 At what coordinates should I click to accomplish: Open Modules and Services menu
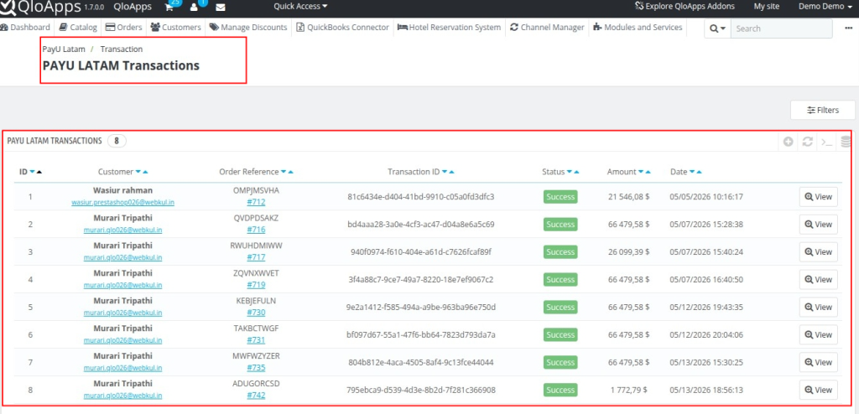click(638, 28)
